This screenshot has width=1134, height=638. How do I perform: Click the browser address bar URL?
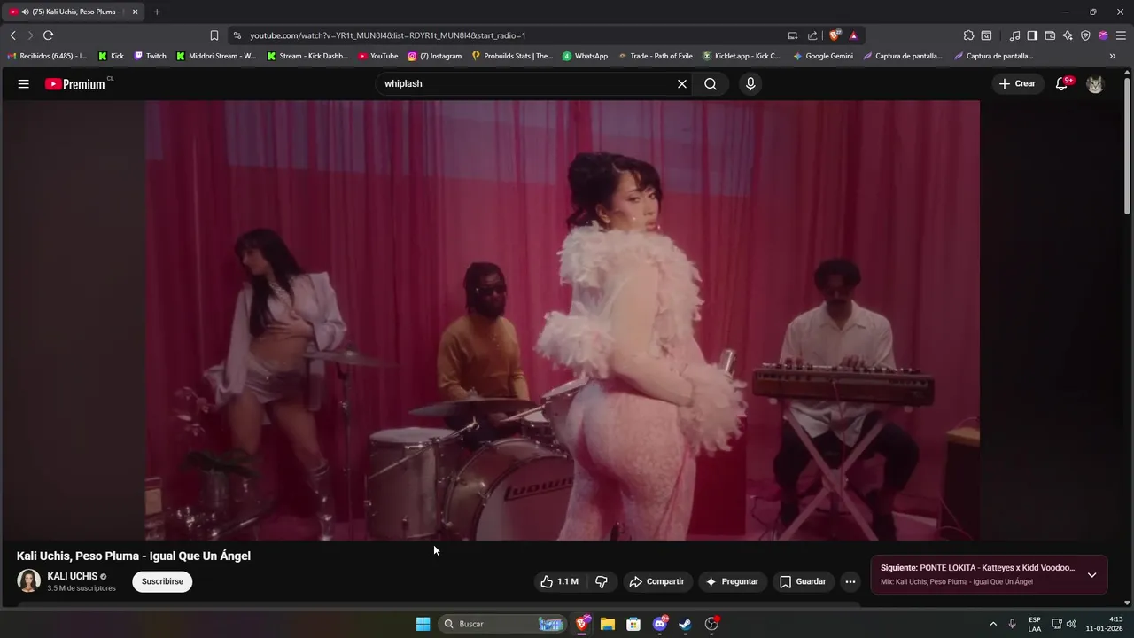[x=388, y=35]
